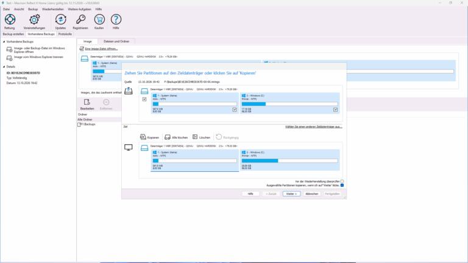Click the Registrieren key icon
This screenshot has height=263, width=468.
click(80, 19)
